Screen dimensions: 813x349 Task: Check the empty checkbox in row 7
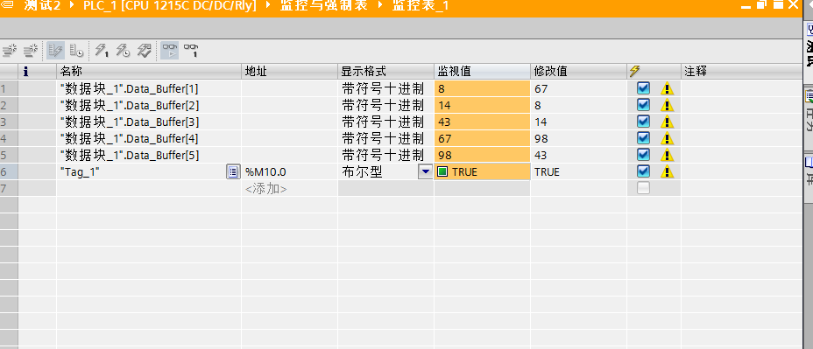pos(643,188)
